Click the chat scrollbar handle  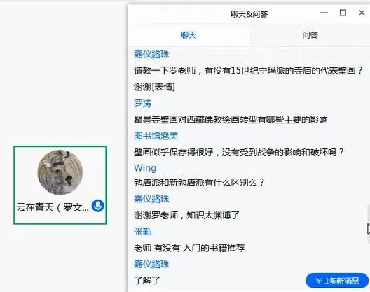(x=369, y=224)
